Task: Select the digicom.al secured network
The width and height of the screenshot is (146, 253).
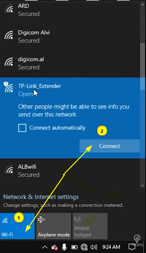Action: (x=70, y=63)
